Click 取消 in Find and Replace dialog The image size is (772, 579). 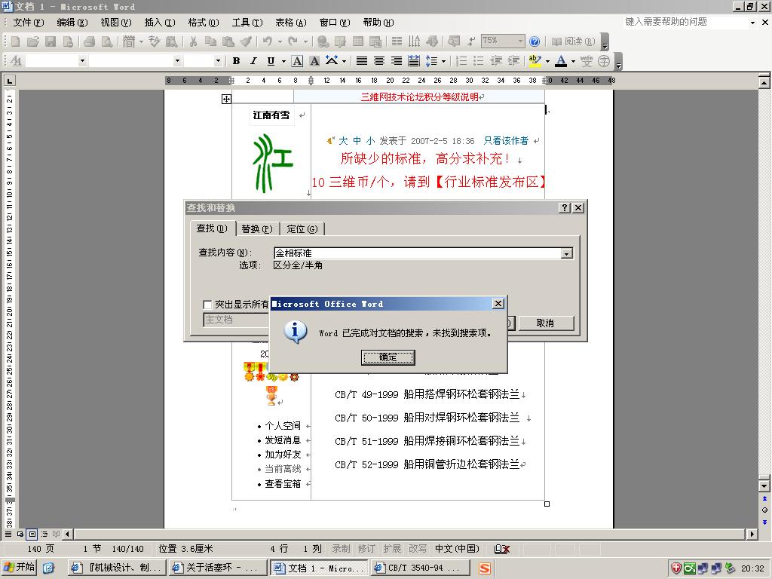546,323
